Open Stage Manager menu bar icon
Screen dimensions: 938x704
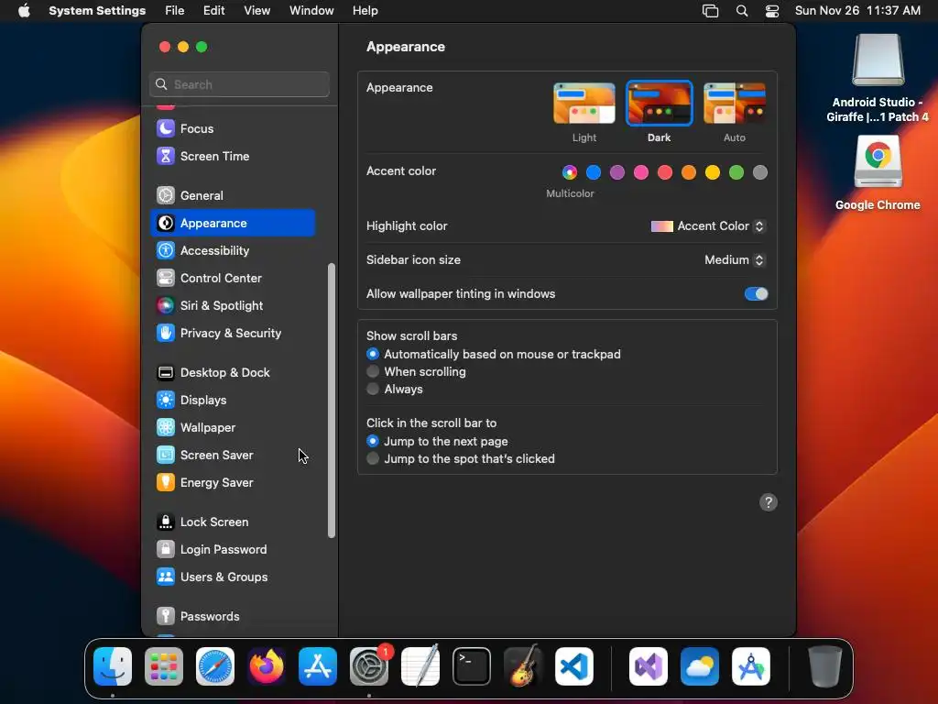click(x=710, y=11)
